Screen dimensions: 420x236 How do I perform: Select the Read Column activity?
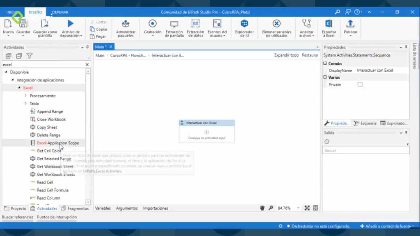pos(48,198)
